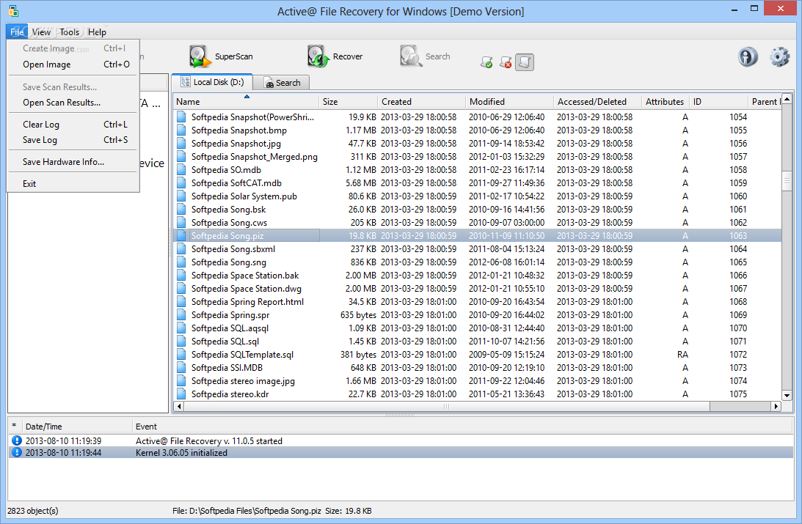Click the Search toolbar button with magnifier
The width and height of the screenshot is (802, 524).
[425, 56]
